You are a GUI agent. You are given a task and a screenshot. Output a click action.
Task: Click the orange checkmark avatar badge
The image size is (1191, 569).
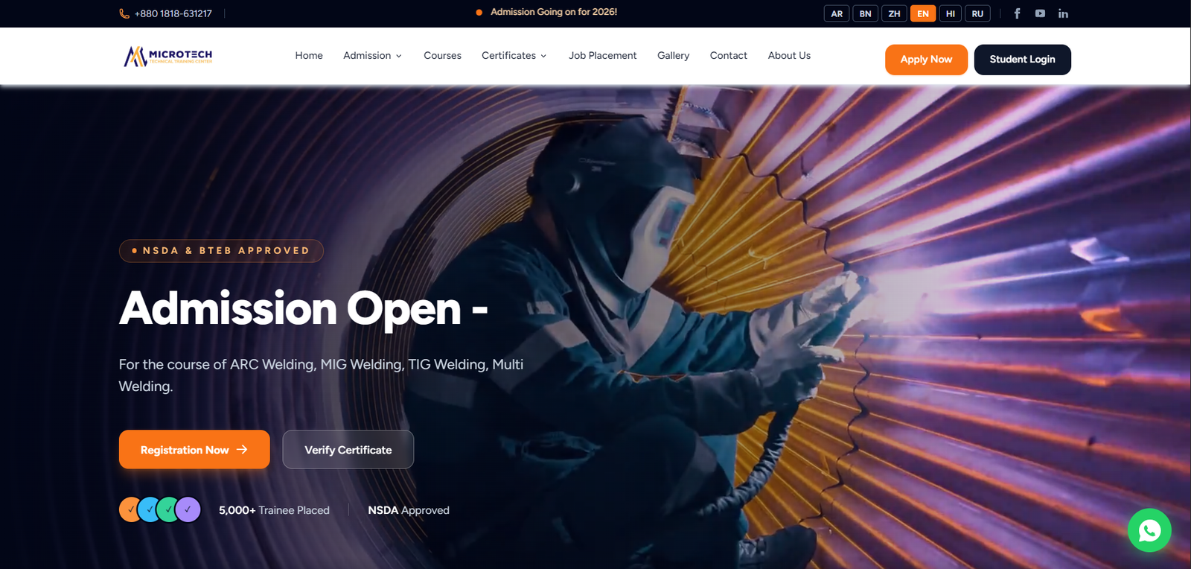(130, 509)
